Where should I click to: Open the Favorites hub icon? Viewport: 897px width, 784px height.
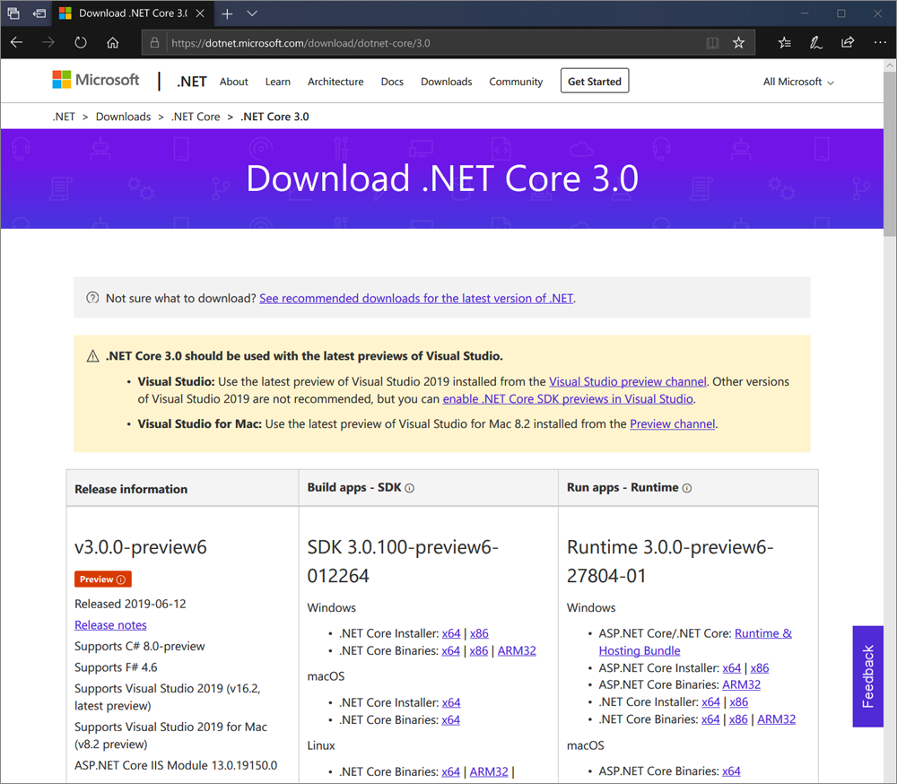[x=784, y=43]
